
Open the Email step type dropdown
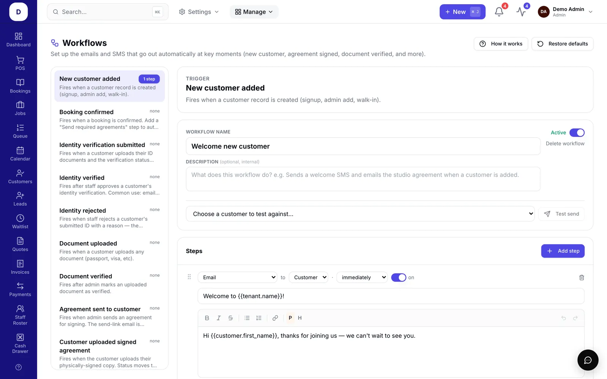click(237, 277)
